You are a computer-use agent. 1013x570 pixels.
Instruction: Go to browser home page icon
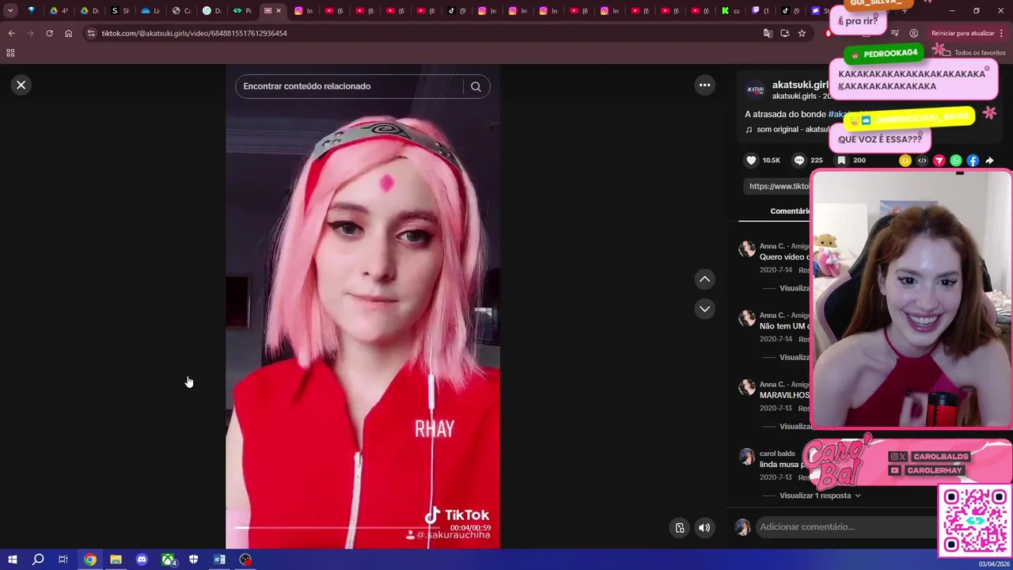68,33
